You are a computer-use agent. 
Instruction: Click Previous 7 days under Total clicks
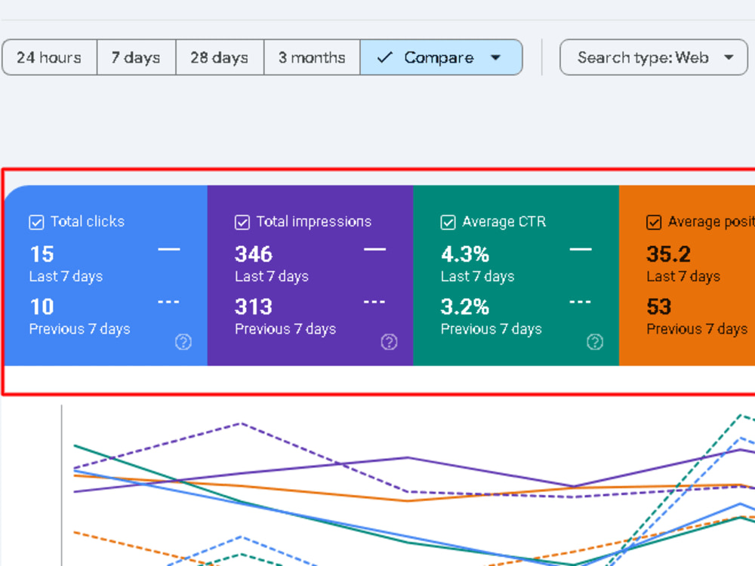click(x=80, y=329)
